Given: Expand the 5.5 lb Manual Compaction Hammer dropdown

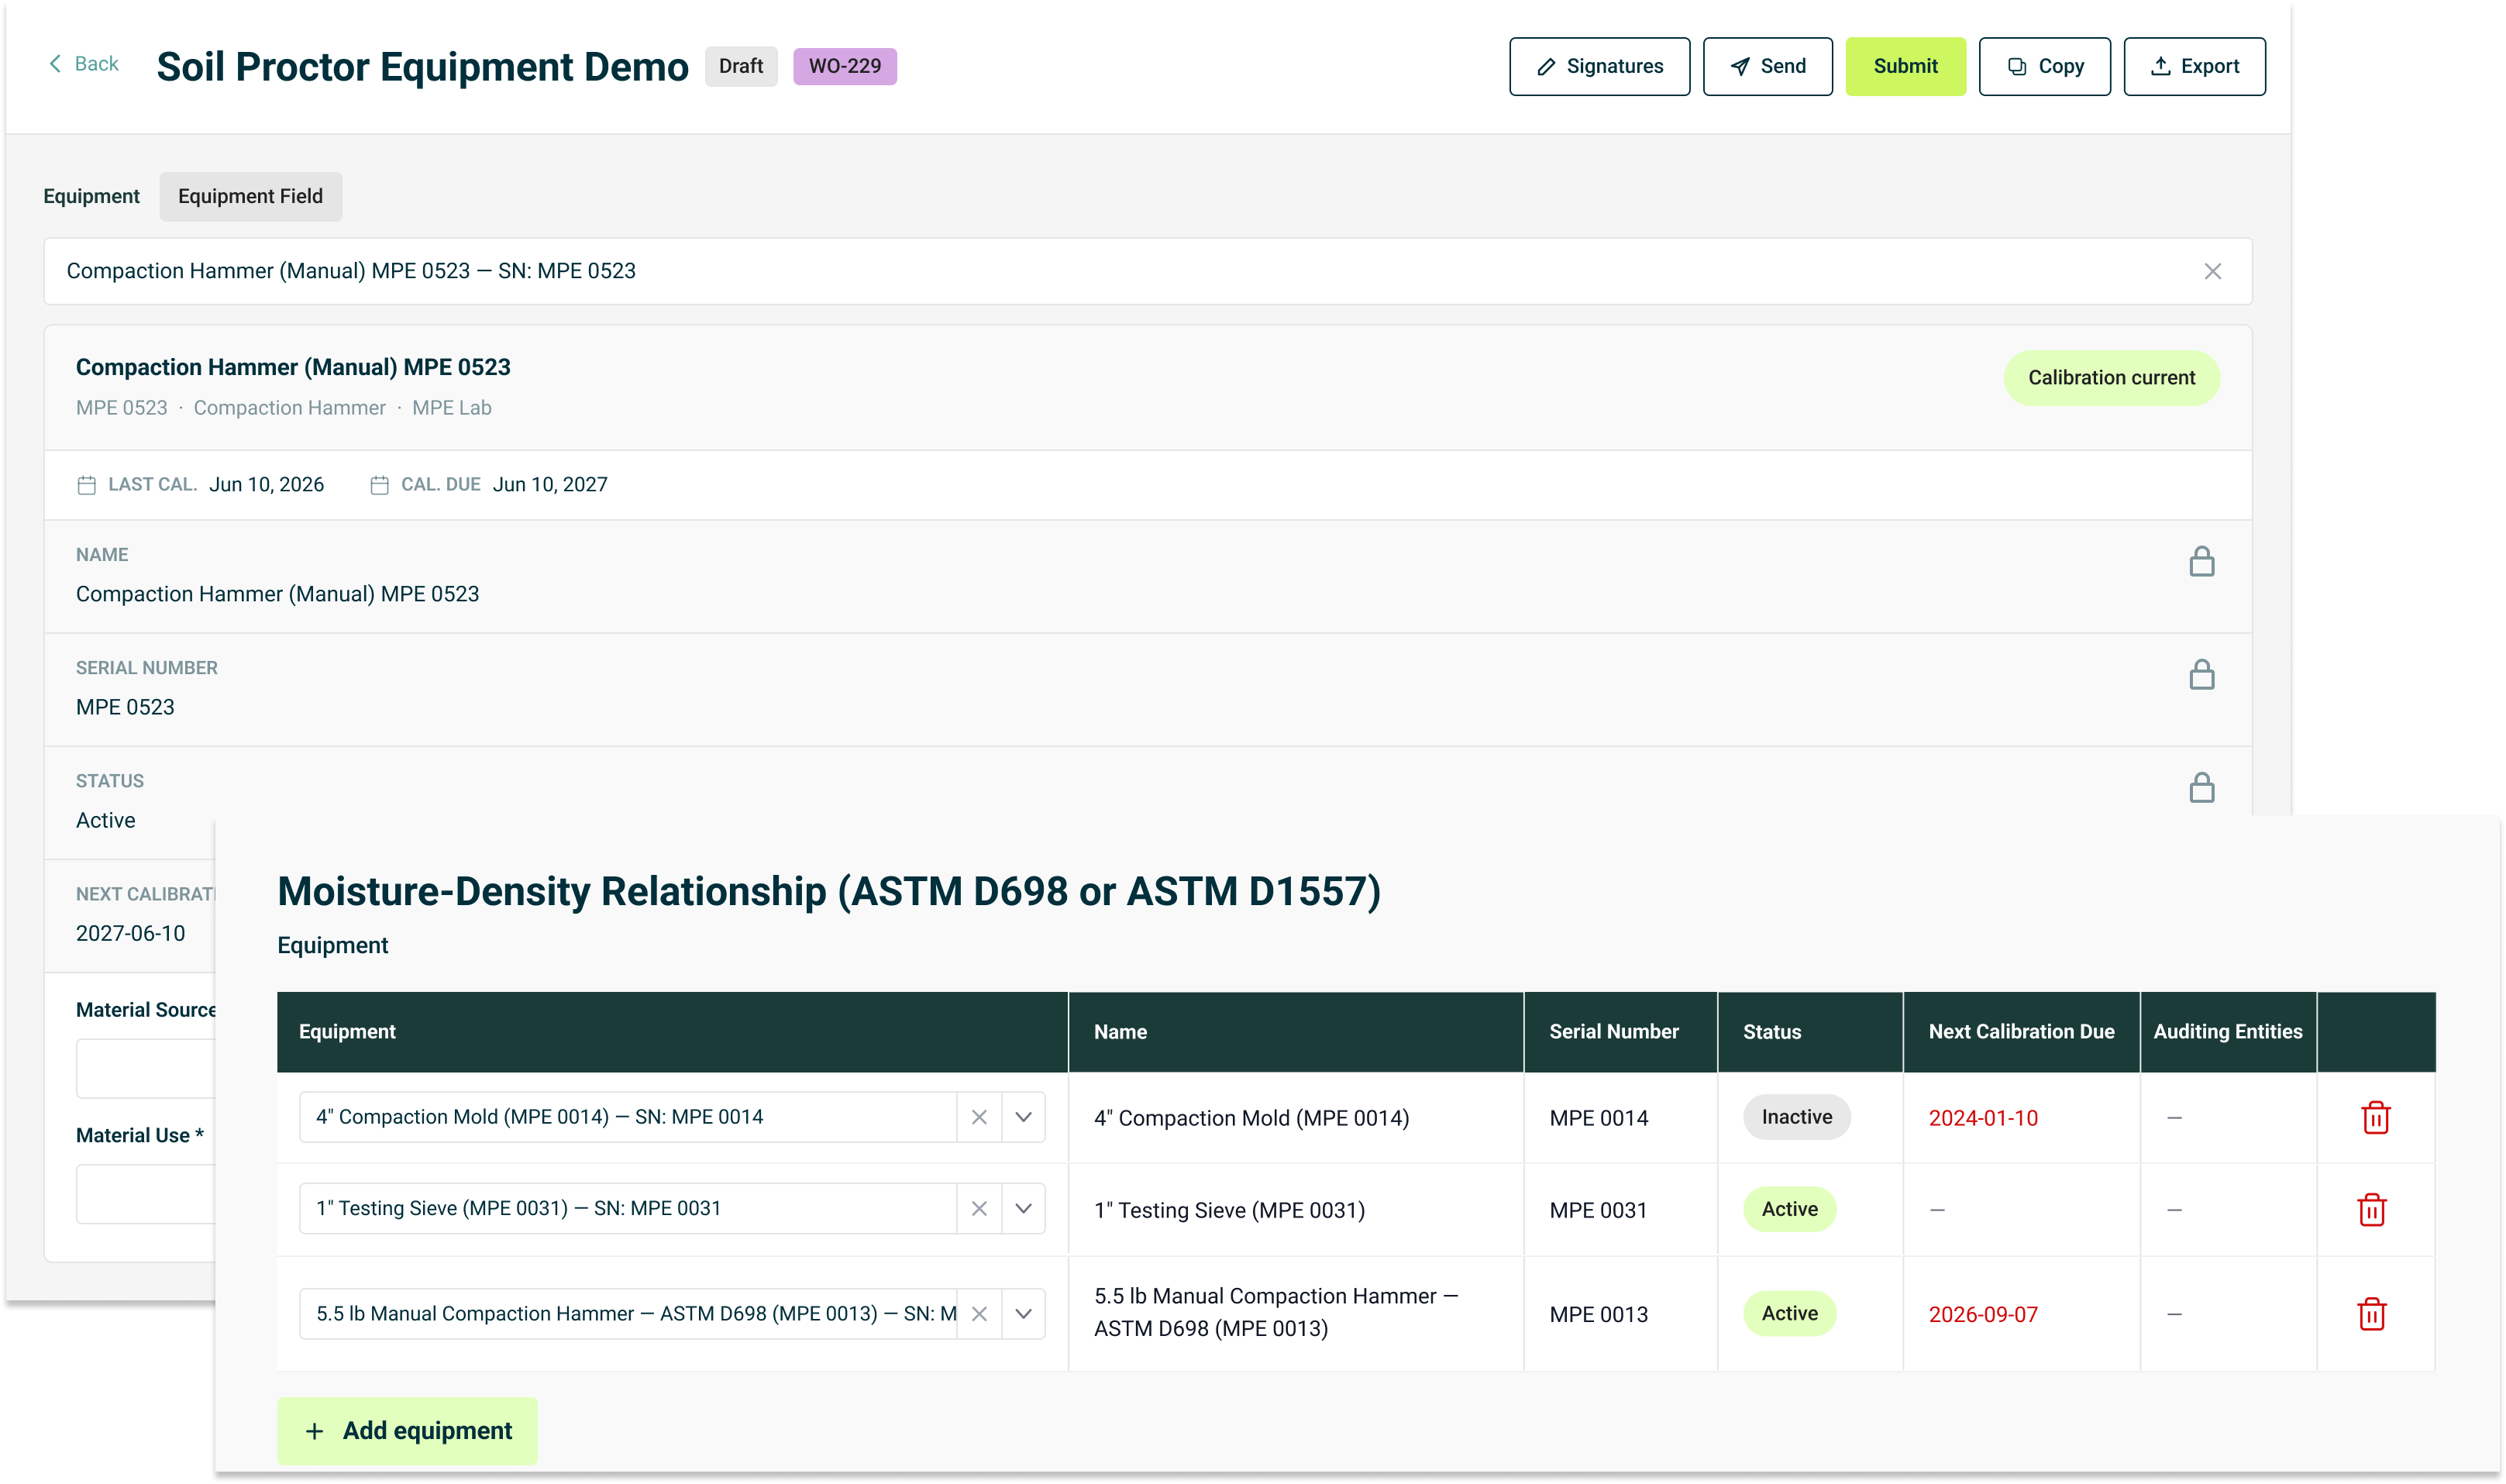Looking at the screenshot, I should (1023, 1314).
